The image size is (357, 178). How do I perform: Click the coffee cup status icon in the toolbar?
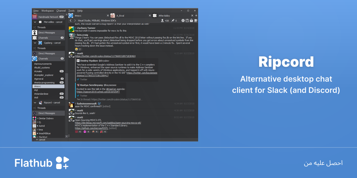[x=195, y=20]
